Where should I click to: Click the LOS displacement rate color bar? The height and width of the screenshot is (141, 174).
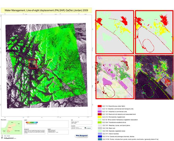[x=32, y=122]
